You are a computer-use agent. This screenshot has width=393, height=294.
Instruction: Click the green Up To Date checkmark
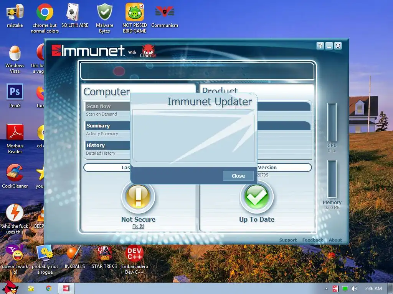point(257,196)
